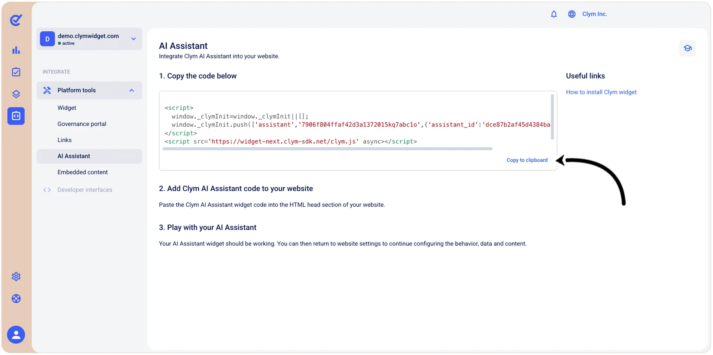Viewport: 713px width, 355px height.
Task: Click the blue D website avatar
Action: tap(47, 39)
